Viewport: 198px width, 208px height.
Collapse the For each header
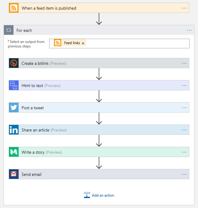[x=99, y=30]
